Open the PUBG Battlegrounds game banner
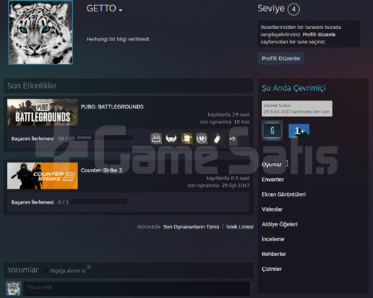This screenshot has width=373, height=298. [43, 112]
